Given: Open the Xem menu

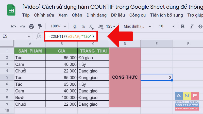Looking at the screenshot, I should pyautogui.click(x=63, y=15).
